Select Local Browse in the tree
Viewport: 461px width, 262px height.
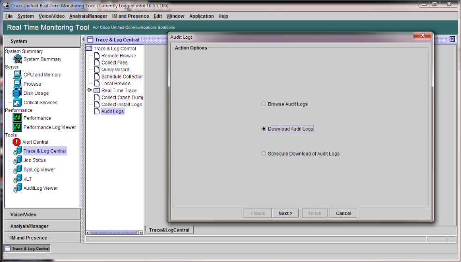tap(116, 83)
